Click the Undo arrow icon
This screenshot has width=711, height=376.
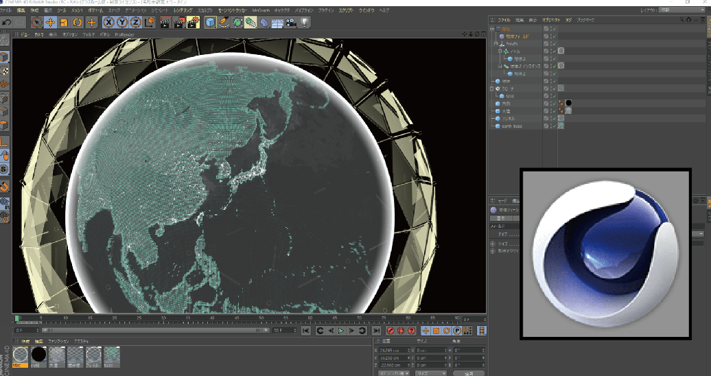(x=7, y=22)
